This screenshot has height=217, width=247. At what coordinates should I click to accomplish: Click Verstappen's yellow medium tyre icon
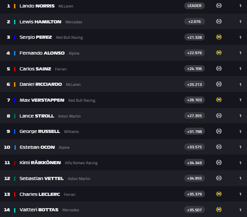[219, 100]
